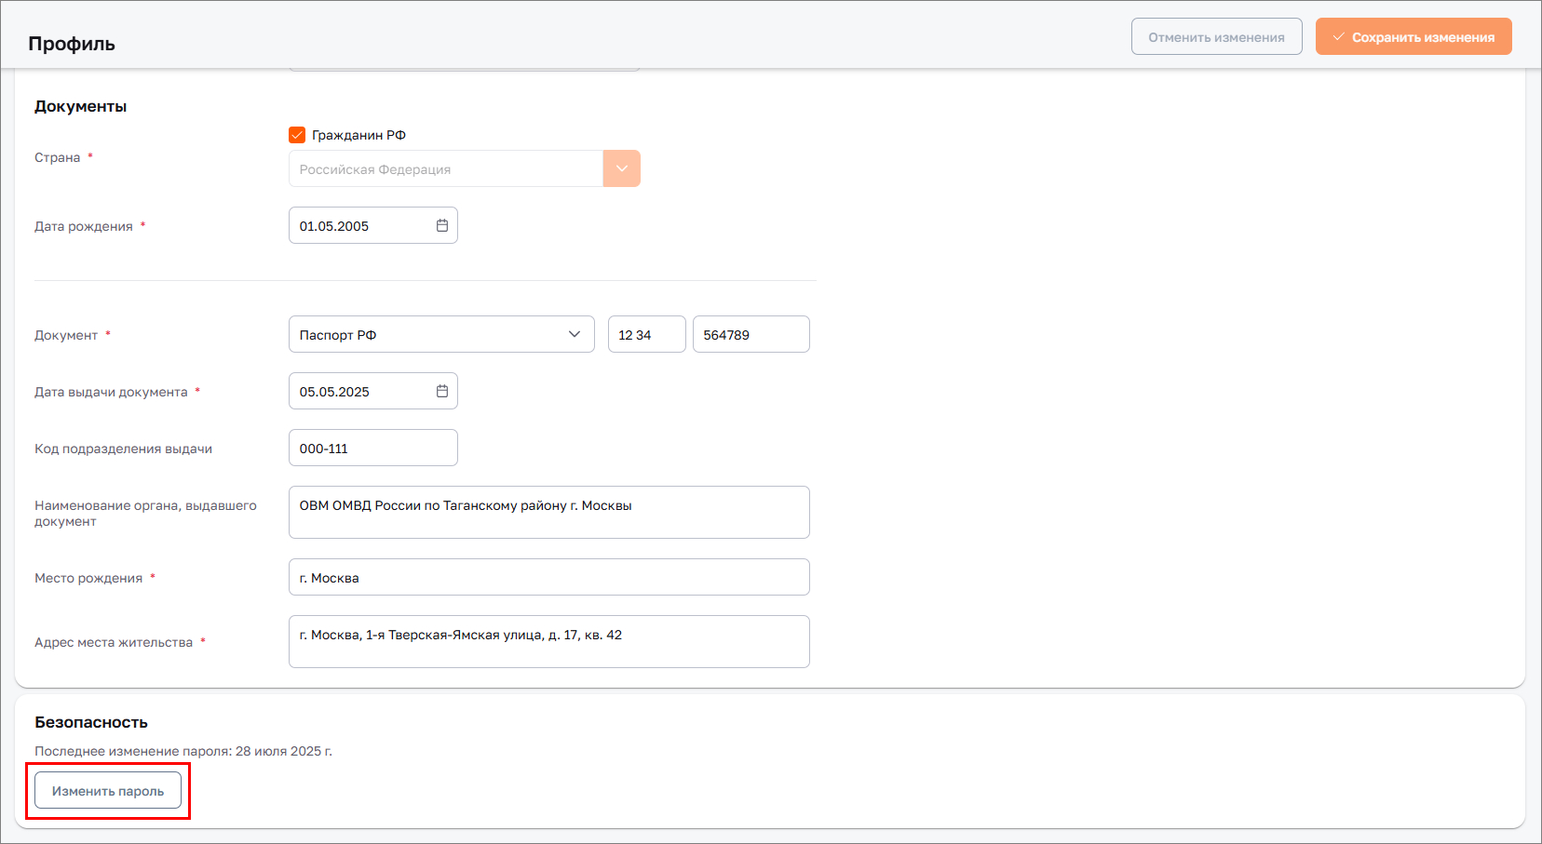This screenshot has height=844, width=1542.
Task: Click the division code field 000-111
Action: (372, 448)
